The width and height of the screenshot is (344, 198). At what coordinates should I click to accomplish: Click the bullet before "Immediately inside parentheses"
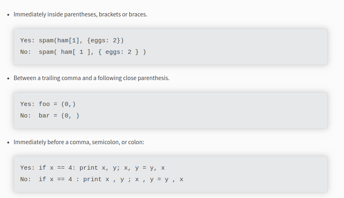click(x=8, y=15)
